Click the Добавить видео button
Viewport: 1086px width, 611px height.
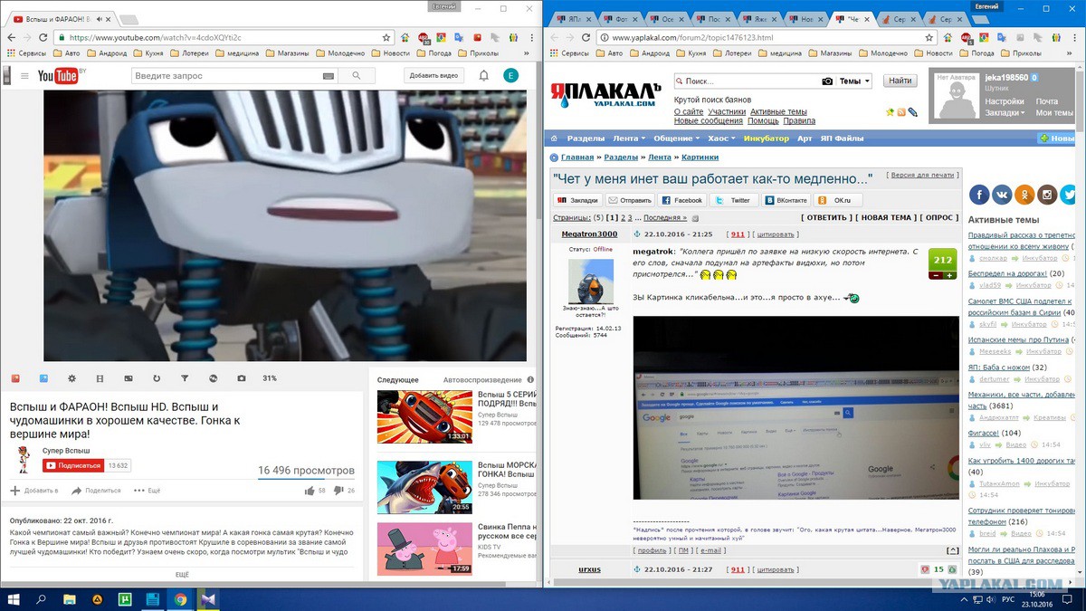pyautogui.click(x=433, y=76)
